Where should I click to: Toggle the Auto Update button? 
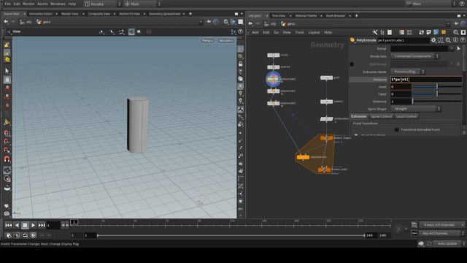447,243
